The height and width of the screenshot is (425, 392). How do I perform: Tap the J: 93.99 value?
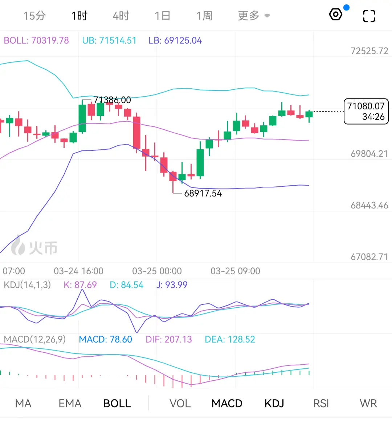(x=172, y=285)
